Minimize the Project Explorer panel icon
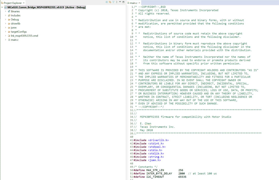The image size is (279, 180). point(120,2)
